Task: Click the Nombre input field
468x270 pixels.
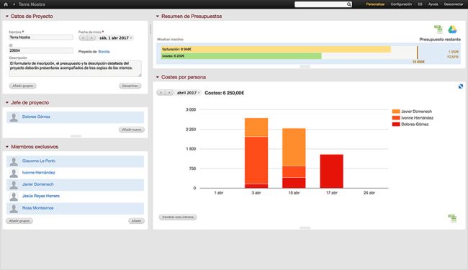Action: [x=41, y=37]
